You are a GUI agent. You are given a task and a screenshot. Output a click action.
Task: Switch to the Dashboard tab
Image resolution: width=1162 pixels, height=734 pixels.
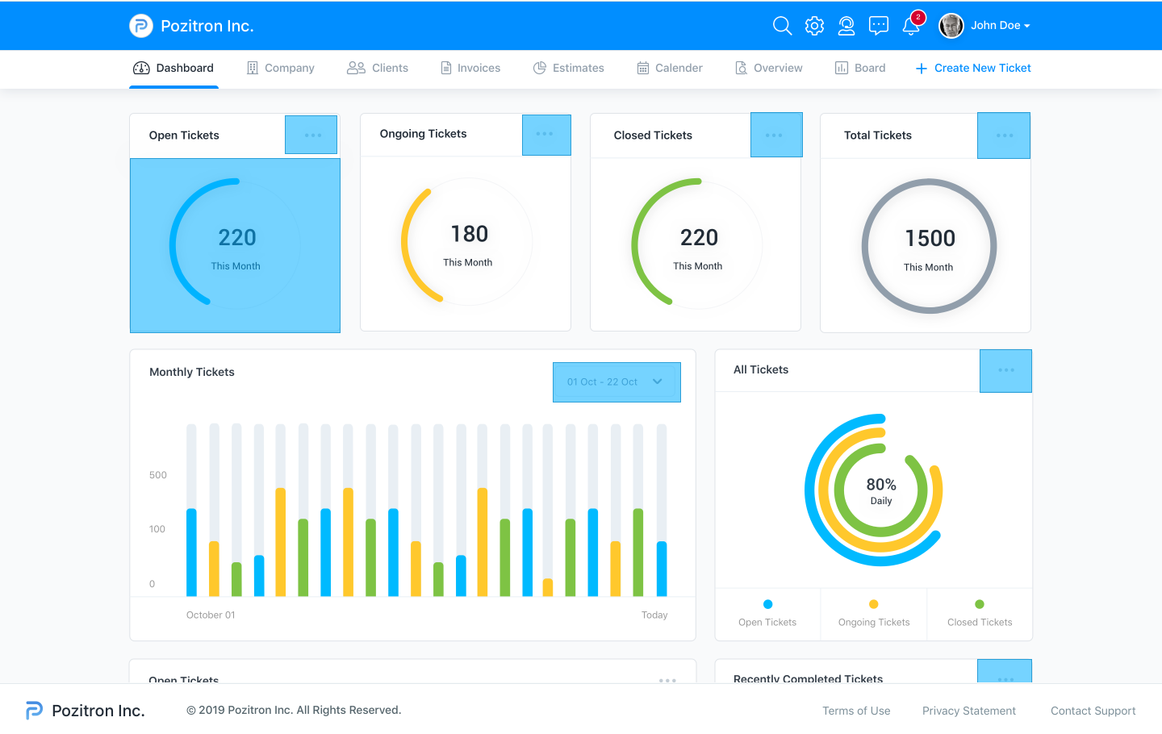point(173,68)
